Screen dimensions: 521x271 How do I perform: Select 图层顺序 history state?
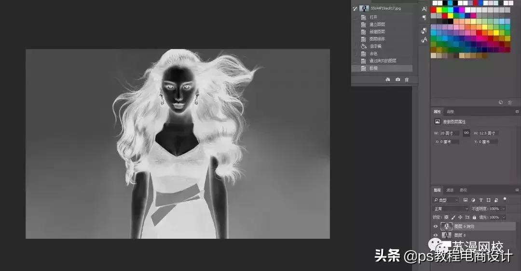tap(382, 39)
